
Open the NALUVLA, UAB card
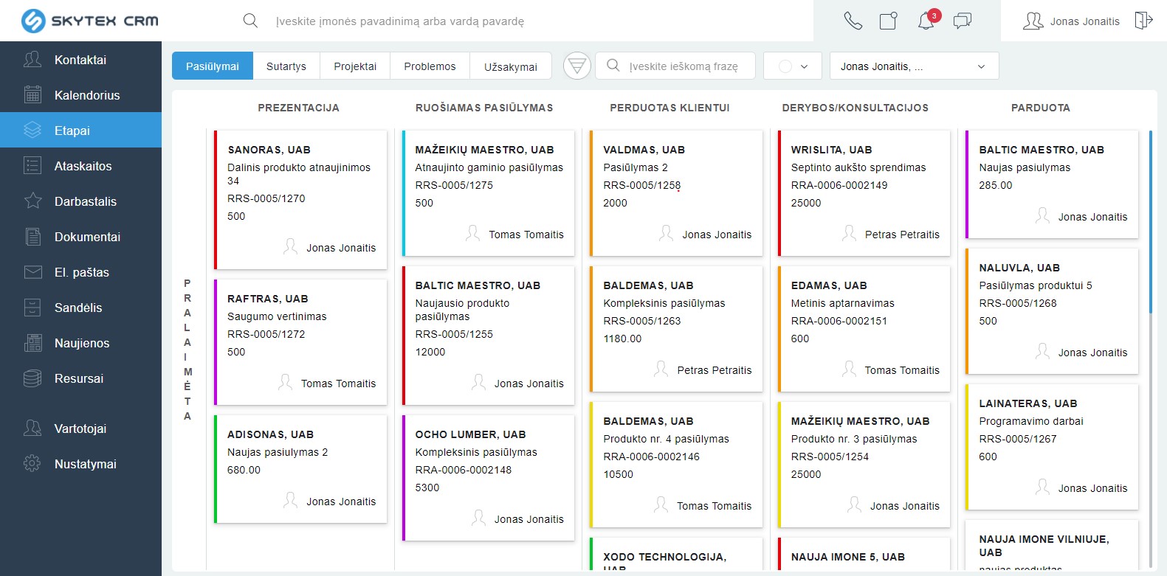(1052, 311)
